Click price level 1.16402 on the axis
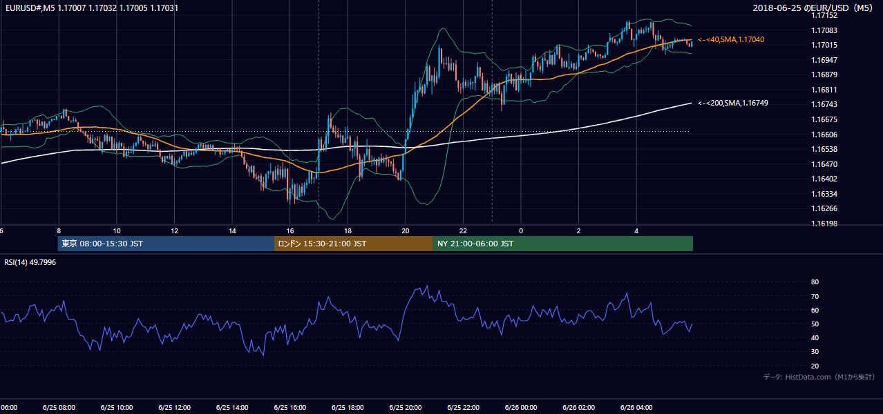The image size is (883, 414). [x=824, y=179]
